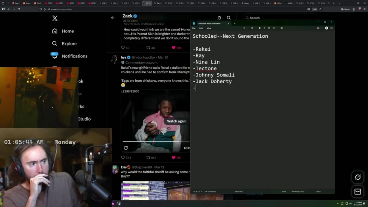Image resolution: width=368 pixels, height=207 pixels.
Task: Click the browser reload button
Action: point(19,9)
